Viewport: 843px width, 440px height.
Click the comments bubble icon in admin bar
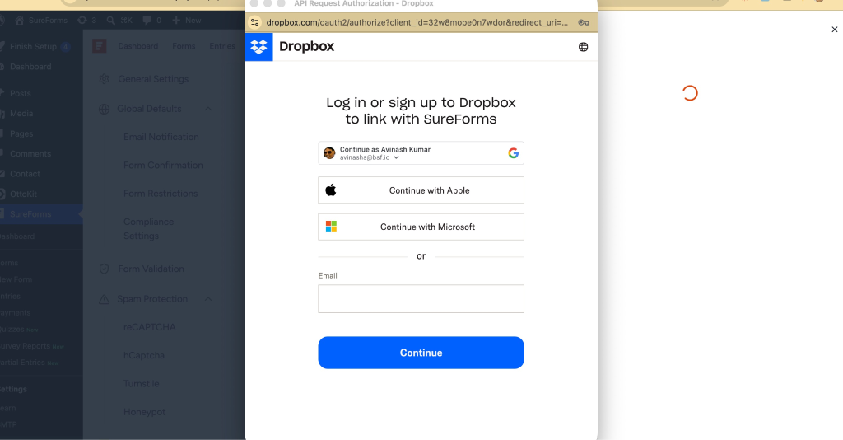pyautogui.click(x=147, y=21)
